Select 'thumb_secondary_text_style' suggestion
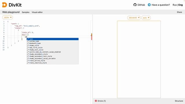The height and width of the screenshot is (104, 185). click(53, 56)
